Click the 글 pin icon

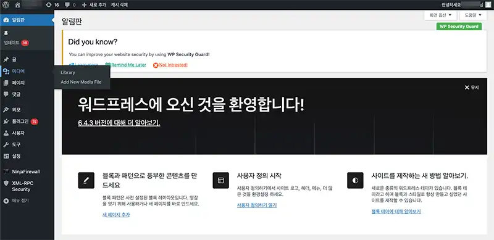click(x=6, y=59)
